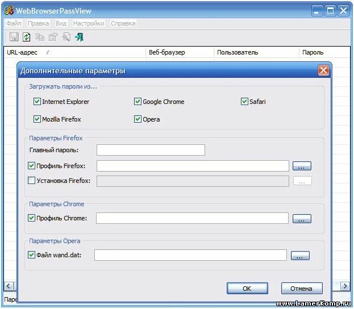Viewport: 354px width, 309px height.
Task: Close the Дополнительные параметры dialog
Action: (x=323, y=70)
